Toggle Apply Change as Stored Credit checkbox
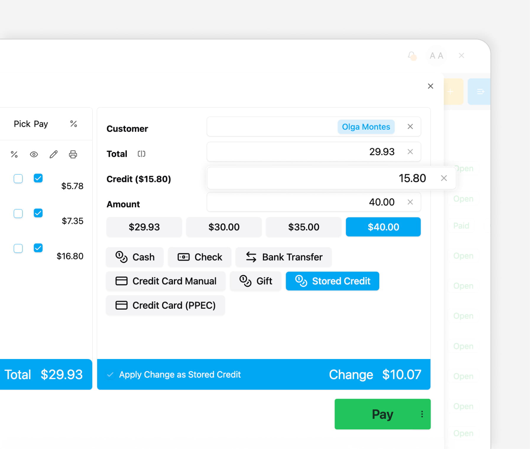Viewport: 530px width, 449px height. tap(110, 374)
